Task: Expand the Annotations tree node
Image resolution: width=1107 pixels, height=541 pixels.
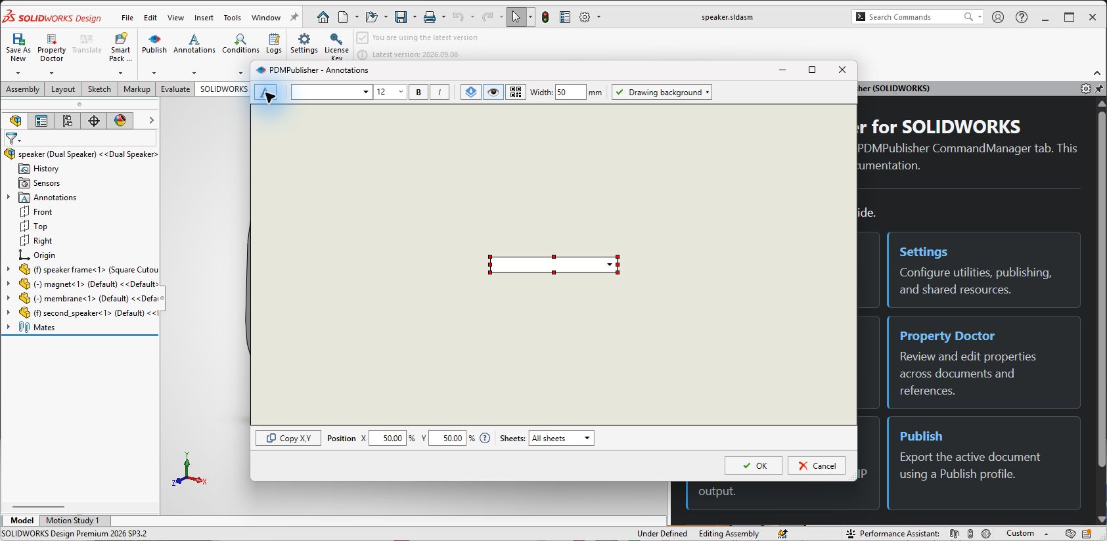Action: [x=9, y=197]
